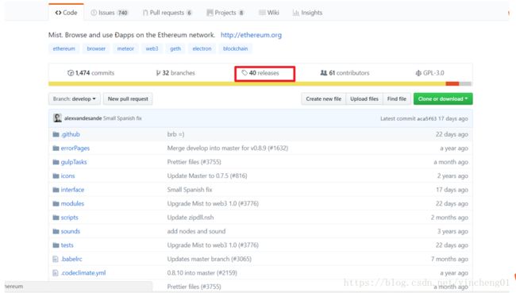The width and height of the screenshot is (516, 293).
Task: Click folder icon beside gulpTasks
Action: pyautogui.click(x=56, y=162)
